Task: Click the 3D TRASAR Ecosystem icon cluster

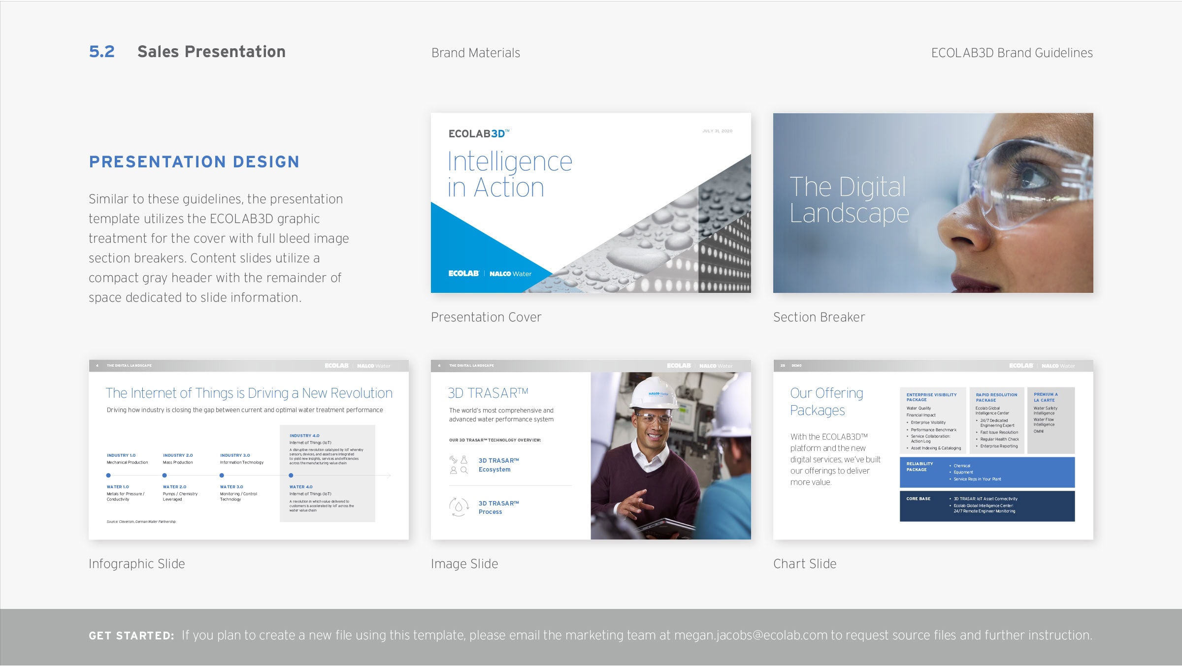Action: pos(458,465)
